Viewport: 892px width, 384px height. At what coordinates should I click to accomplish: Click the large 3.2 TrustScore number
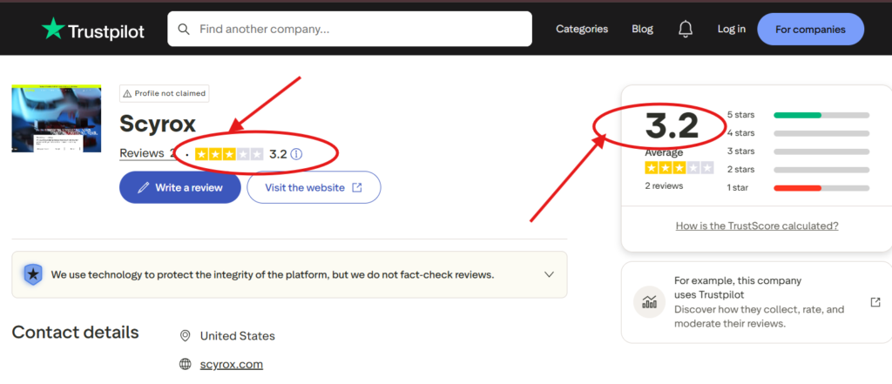tap(672, 125)
